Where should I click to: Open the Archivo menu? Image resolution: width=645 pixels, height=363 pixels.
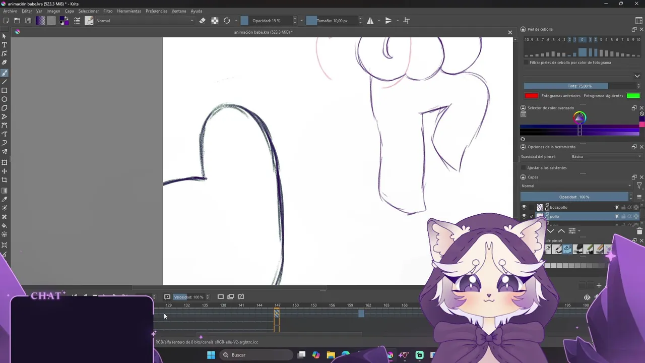(10, 11)
